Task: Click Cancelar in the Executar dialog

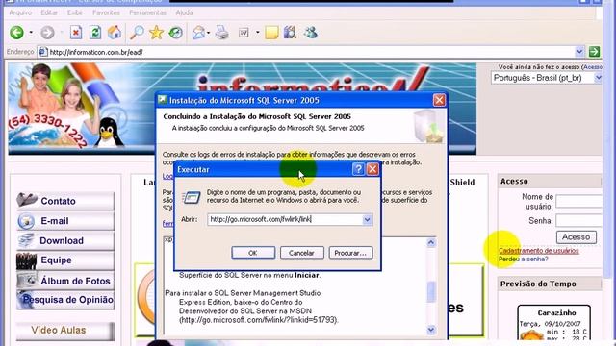Action: click(301, 253)
